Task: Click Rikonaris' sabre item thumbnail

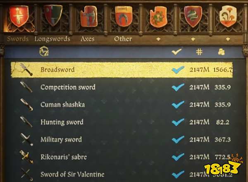Action: [26, 157]
